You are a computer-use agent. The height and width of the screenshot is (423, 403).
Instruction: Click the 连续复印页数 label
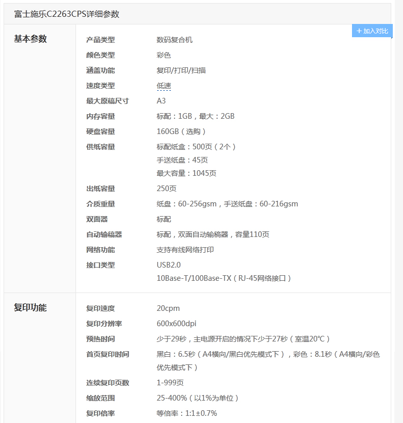coord(108,383)
